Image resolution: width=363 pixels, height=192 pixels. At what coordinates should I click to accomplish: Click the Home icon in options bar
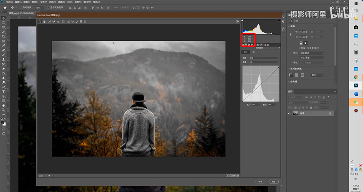(5, 7)
